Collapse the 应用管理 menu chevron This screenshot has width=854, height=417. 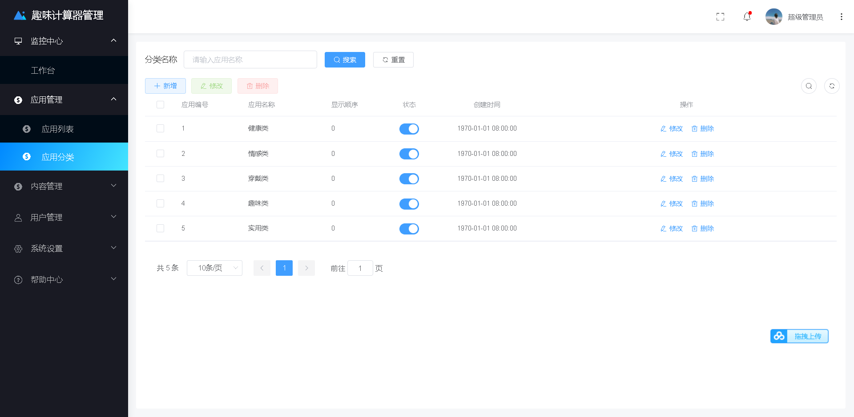(114, 99)
